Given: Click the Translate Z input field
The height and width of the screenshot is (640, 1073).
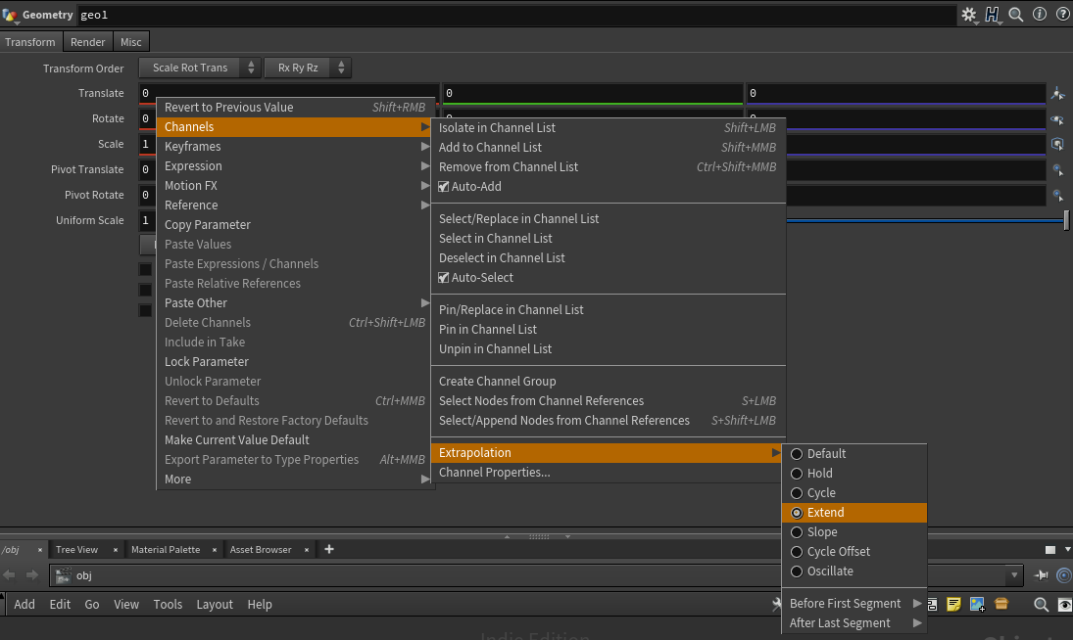Looking at the screenshot, I should click(896, 94).
